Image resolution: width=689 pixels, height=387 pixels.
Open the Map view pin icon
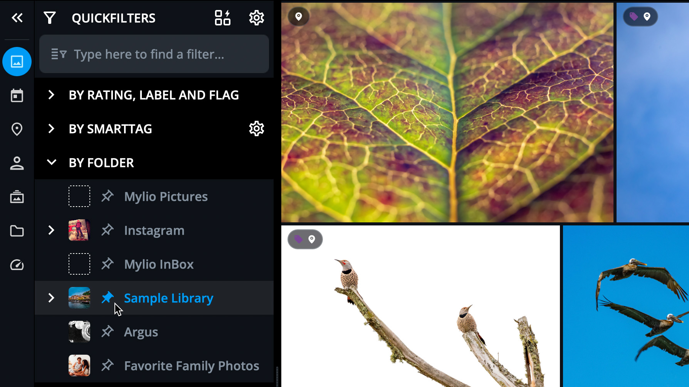[x=17, y=129]
